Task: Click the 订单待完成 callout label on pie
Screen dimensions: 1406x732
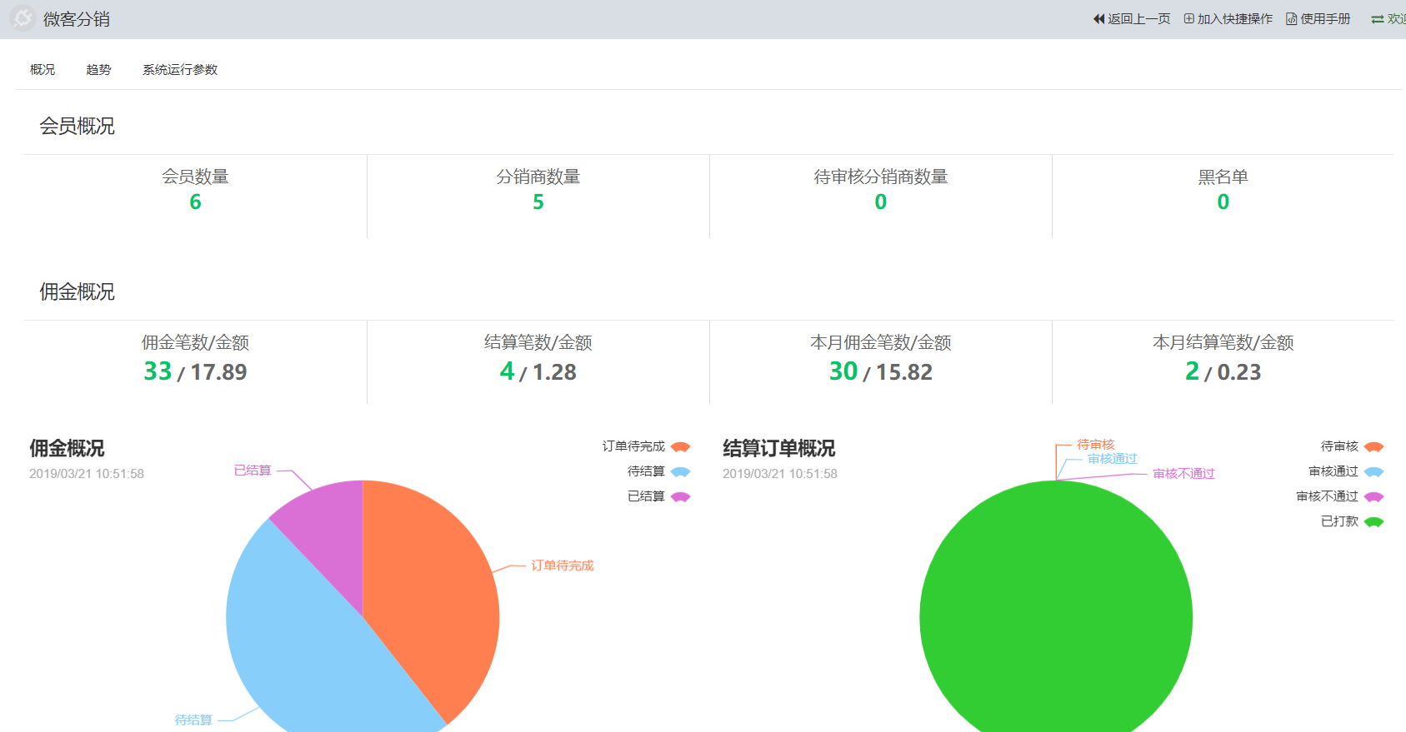Action: pos(563,565)
